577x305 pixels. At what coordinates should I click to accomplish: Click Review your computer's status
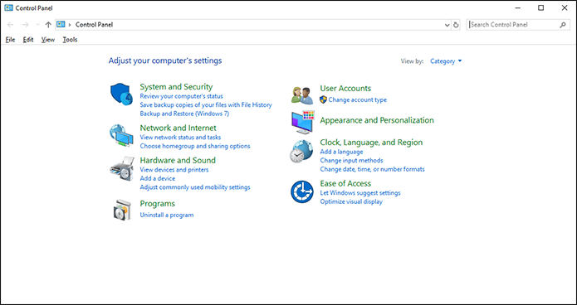click(x=182, y=96)
